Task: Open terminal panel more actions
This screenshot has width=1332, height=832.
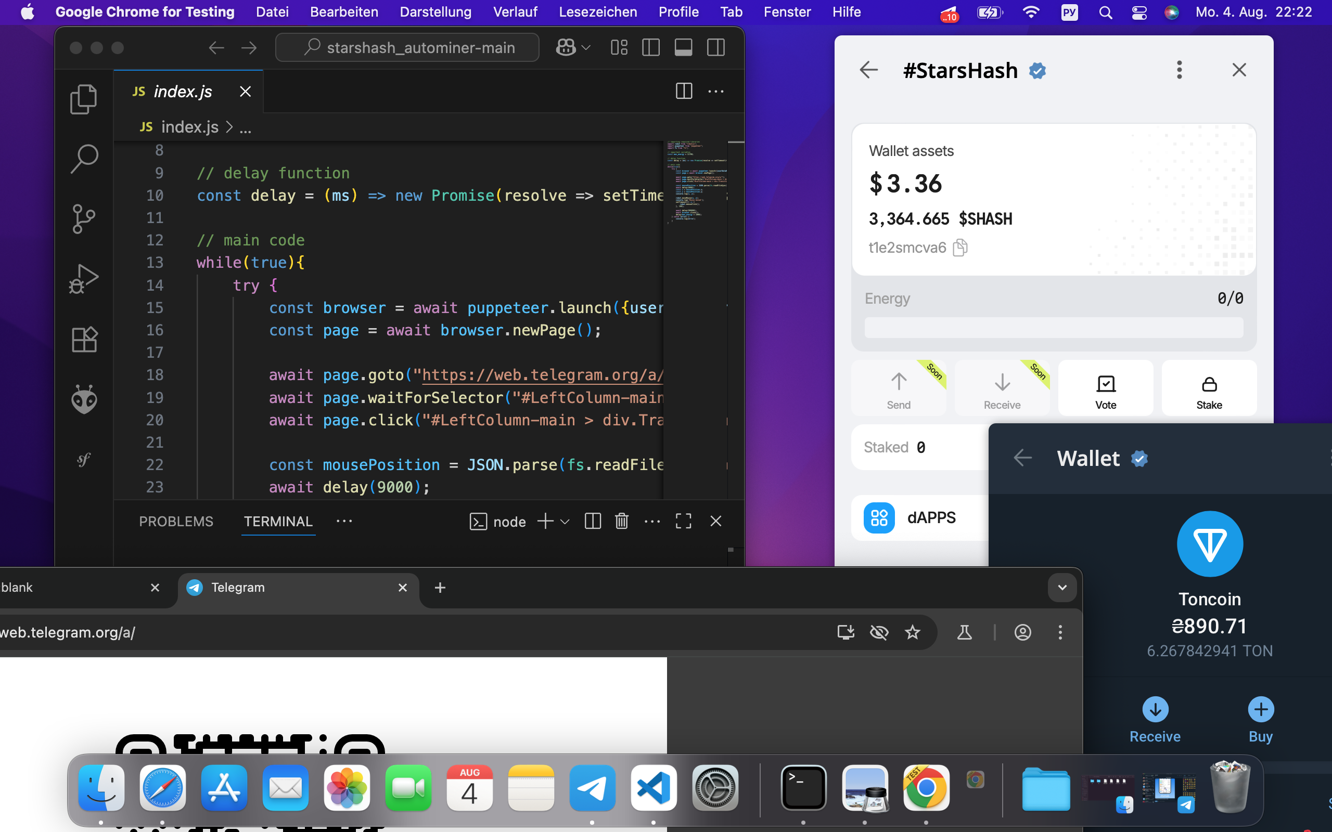Action: [x=652, y=521]
